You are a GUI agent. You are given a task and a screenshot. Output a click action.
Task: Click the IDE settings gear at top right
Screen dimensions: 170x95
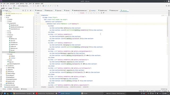[x=169, y=6]
